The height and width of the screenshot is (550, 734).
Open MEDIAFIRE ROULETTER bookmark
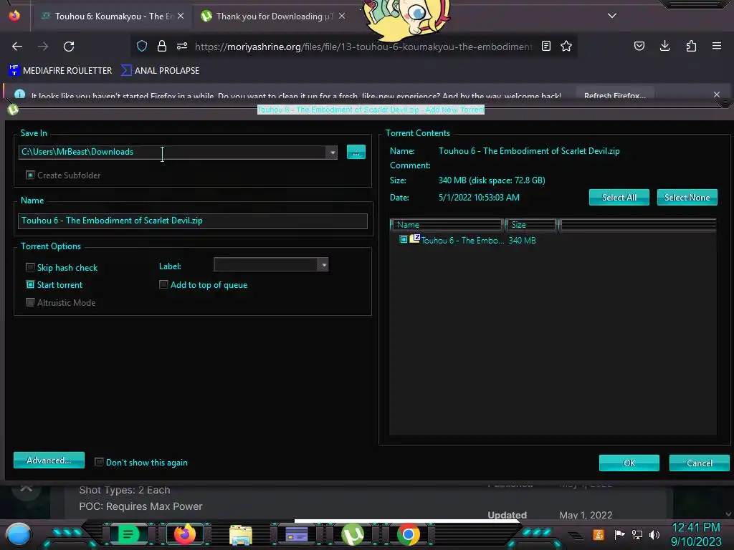[x=60, y=71]
